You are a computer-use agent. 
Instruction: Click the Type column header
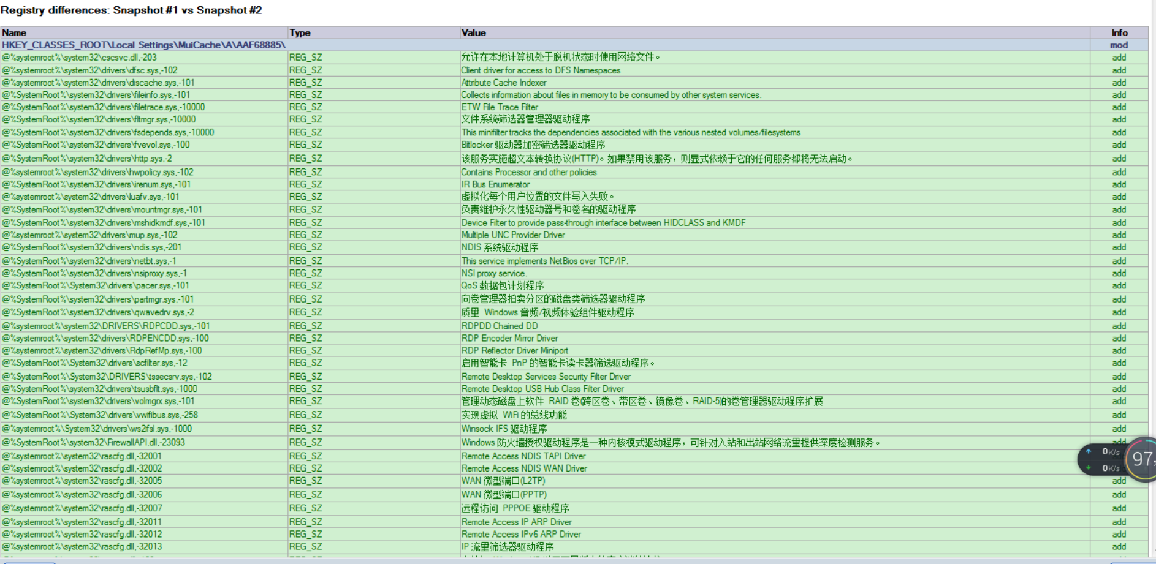tap(374, 32)
